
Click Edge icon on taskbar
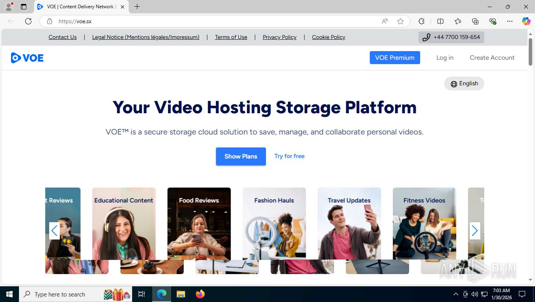[162, 294]
